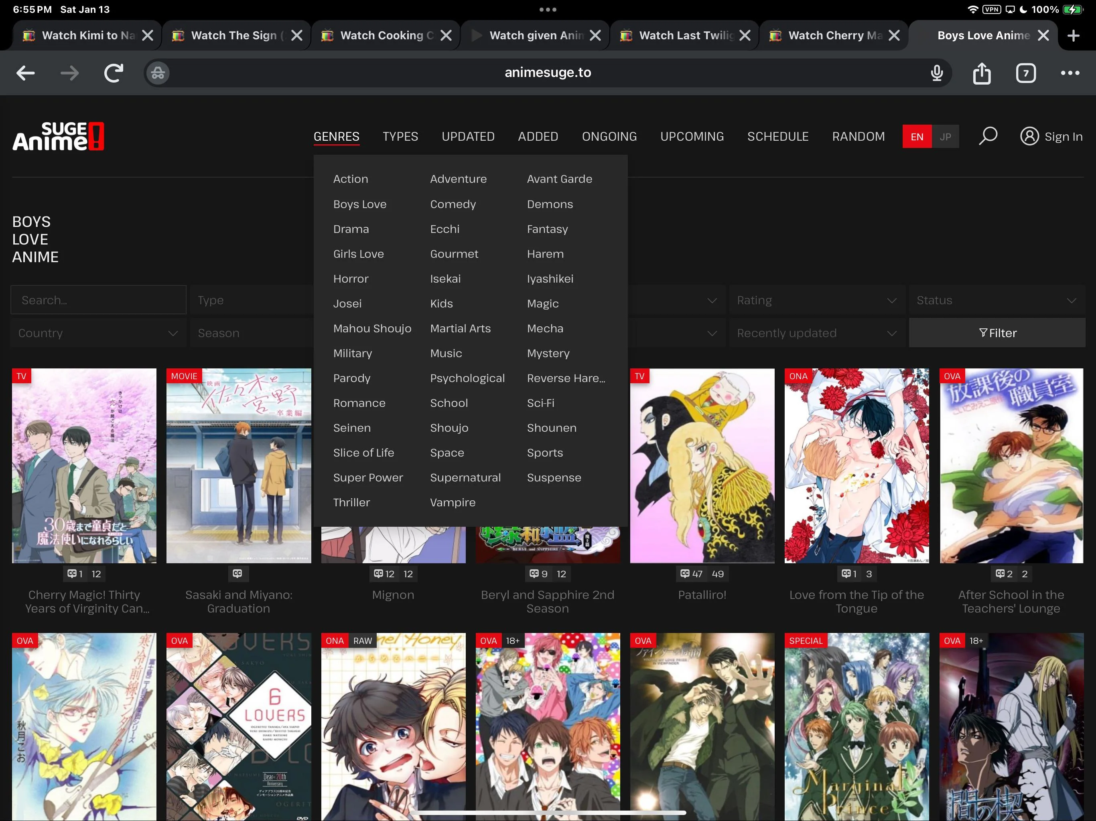Switch language back to EN
Screen dimensions: 1096x821
(917, 136)
